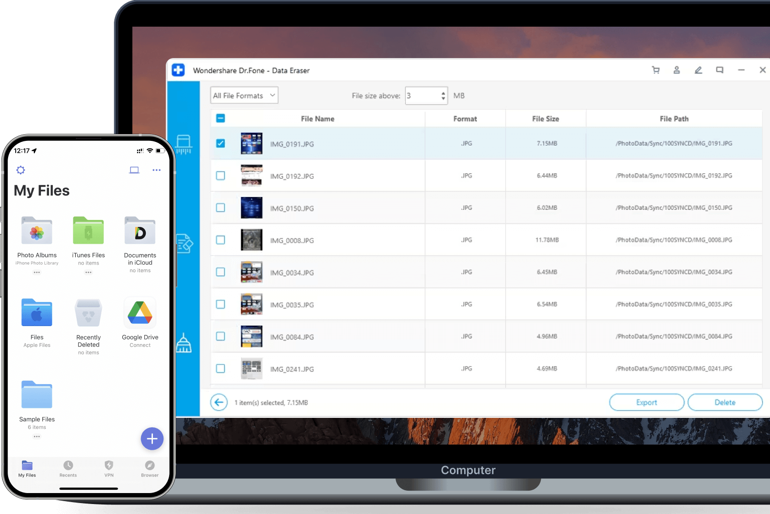Open the feedback chat icon in Dr.Fone
Viewport: 770px width, 514px height.
(x=719, y=70)
